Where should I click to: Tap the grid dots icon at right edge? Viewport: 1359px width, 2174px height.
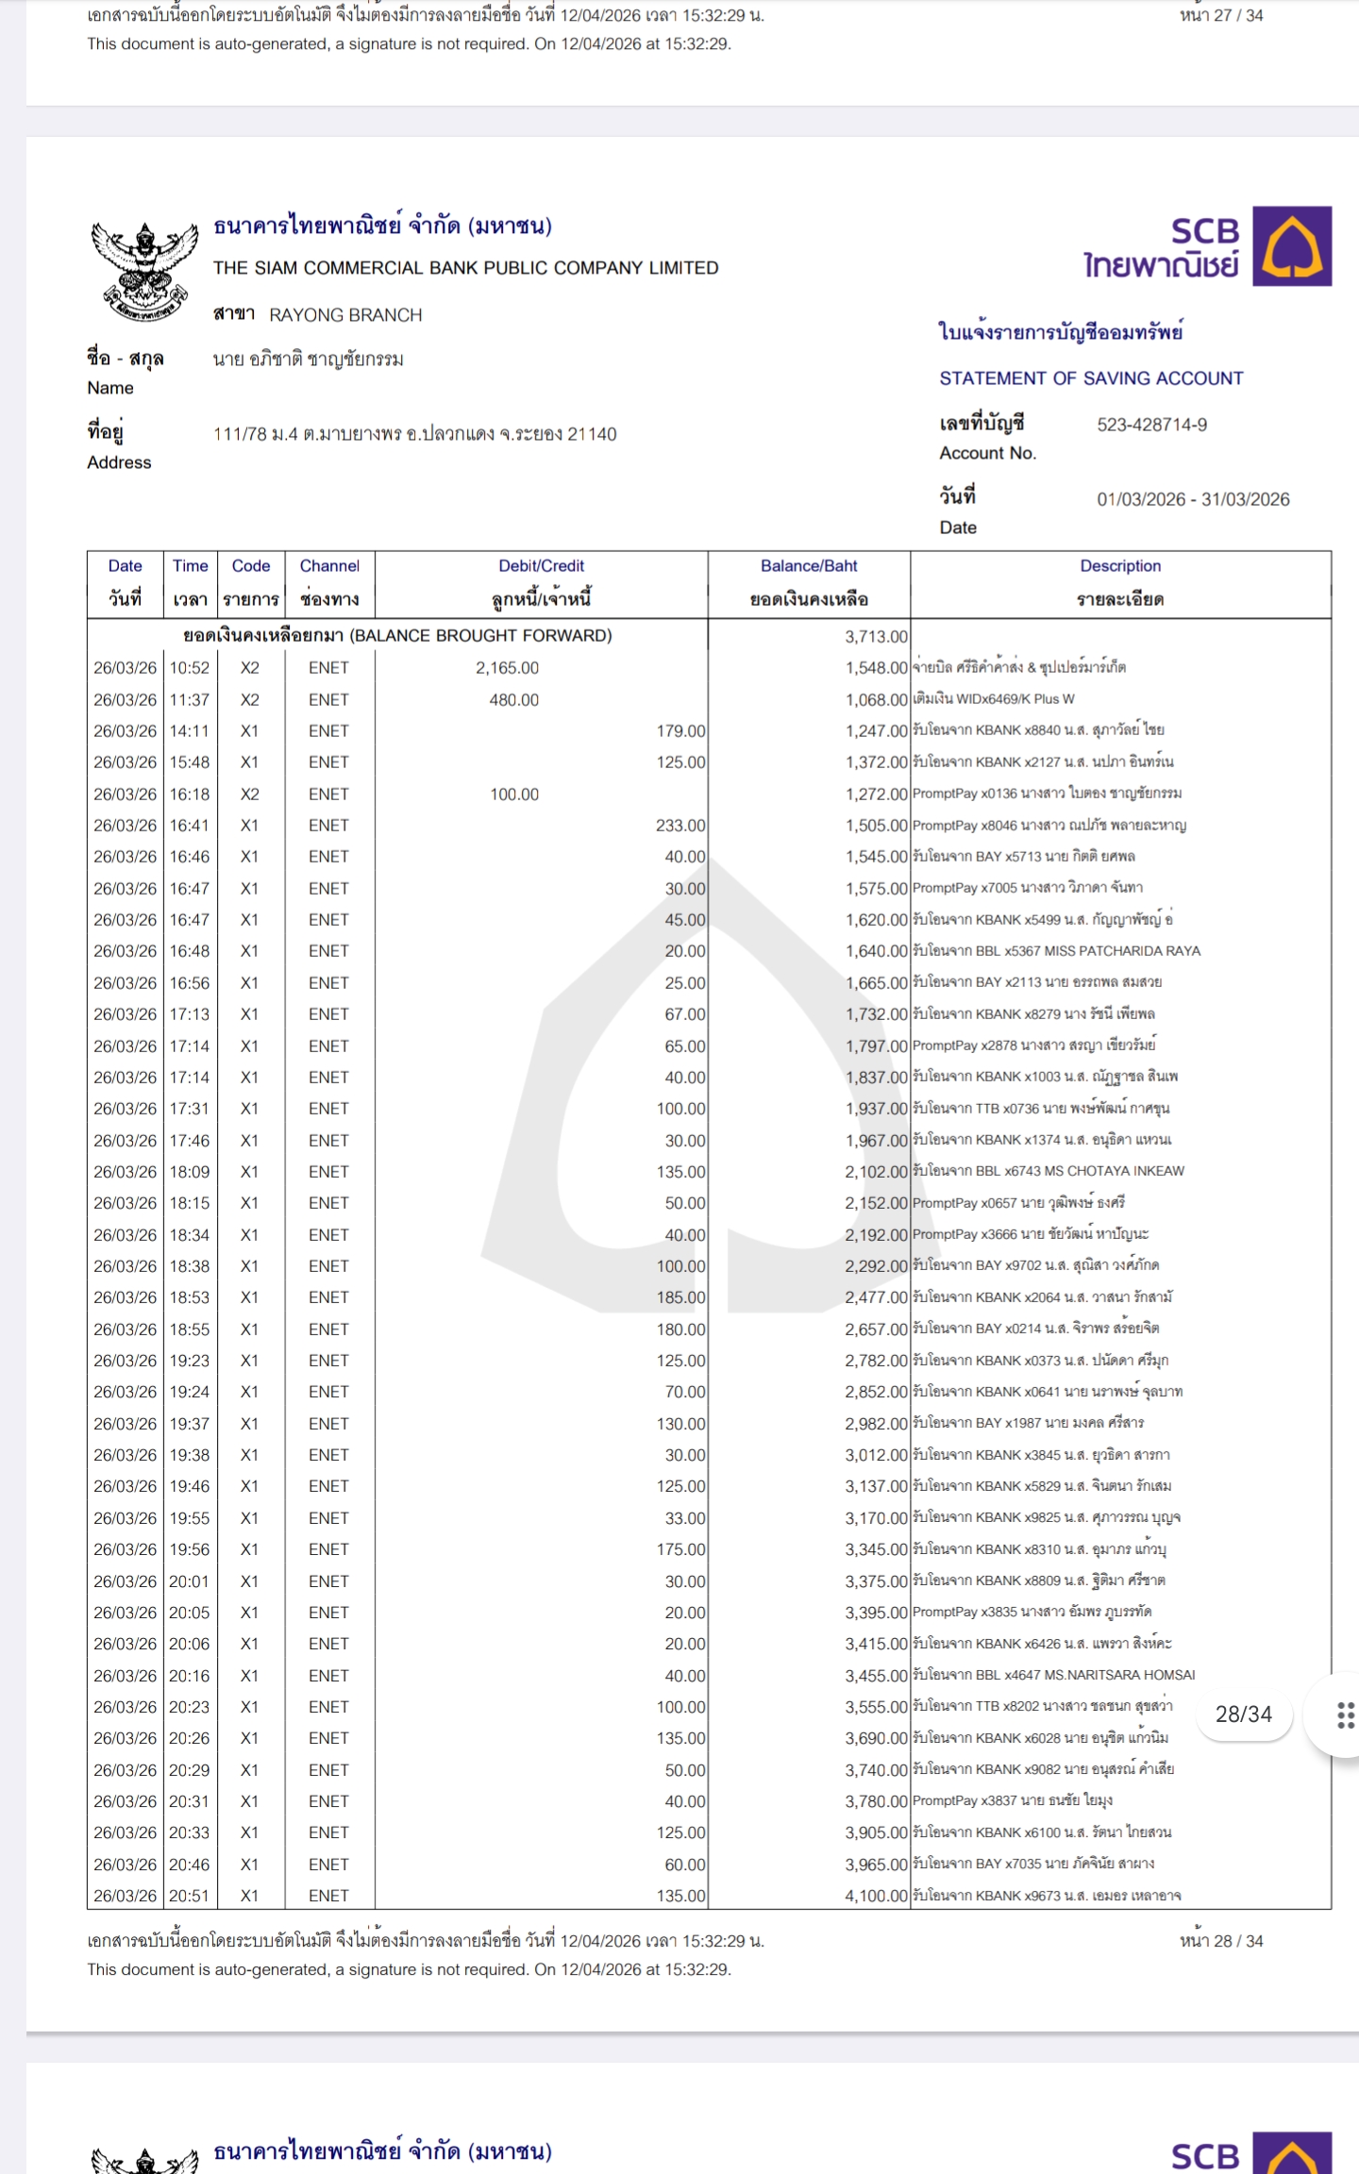tap(1345, 1714)
